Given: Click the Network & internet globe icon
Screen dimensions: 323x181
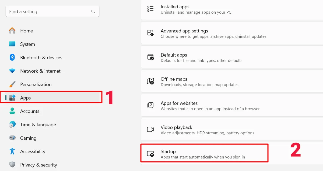Looking at the screenshot, I should pyautogui.click(x=12, y=71).
